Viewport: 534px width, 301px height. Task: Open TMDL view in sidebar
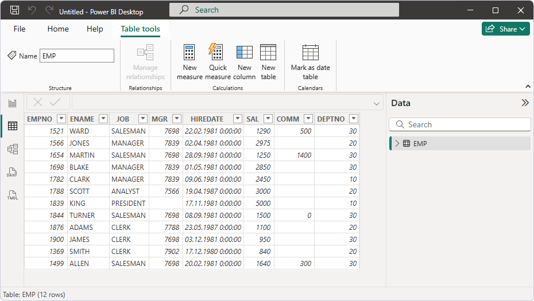coord(13,196)
